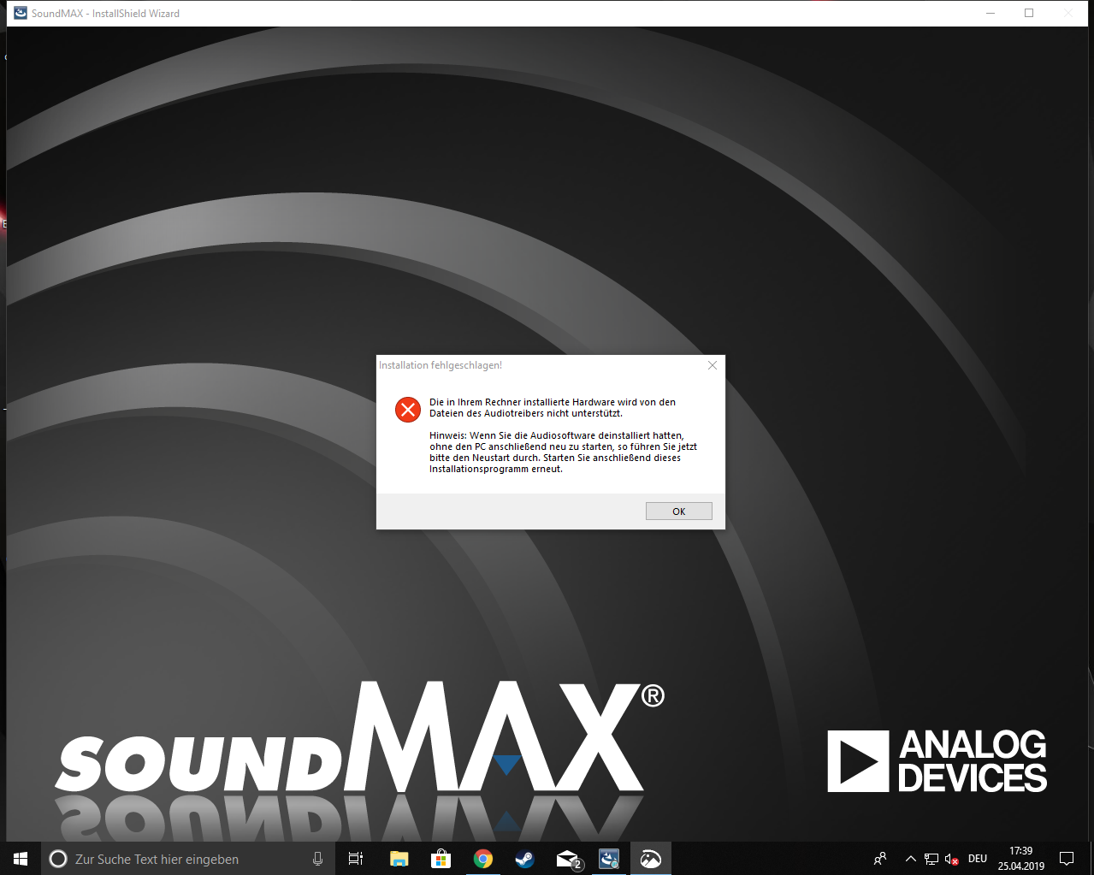Click the red error icon in dialog
This screenshot has width=1094, height=875.
pyautogui.click(x=408, y=410)
